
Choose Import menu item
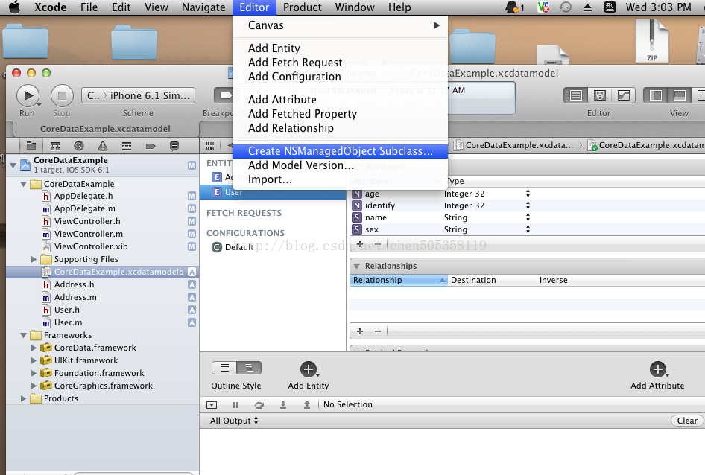[341, 179]
